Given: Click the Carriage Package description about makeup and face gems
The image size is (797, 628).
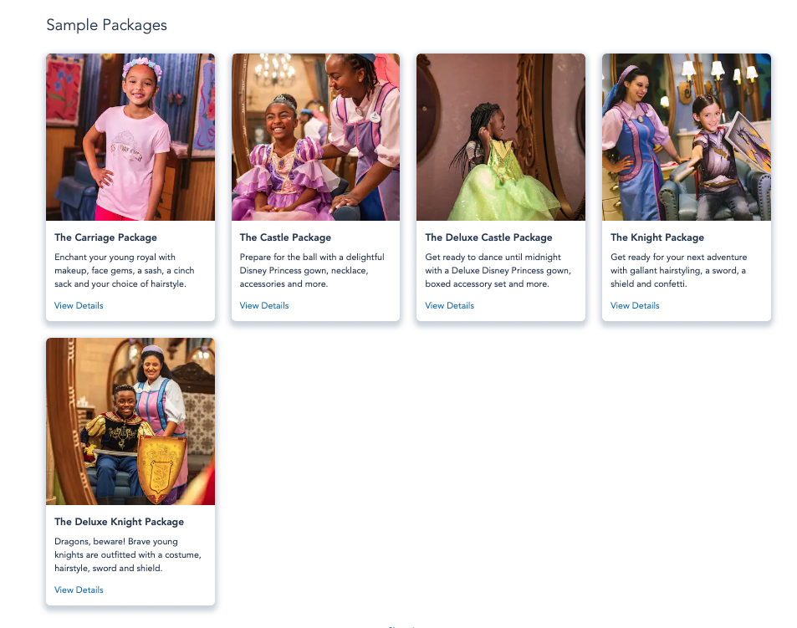Looking at the screenshot, I should 125,270.
